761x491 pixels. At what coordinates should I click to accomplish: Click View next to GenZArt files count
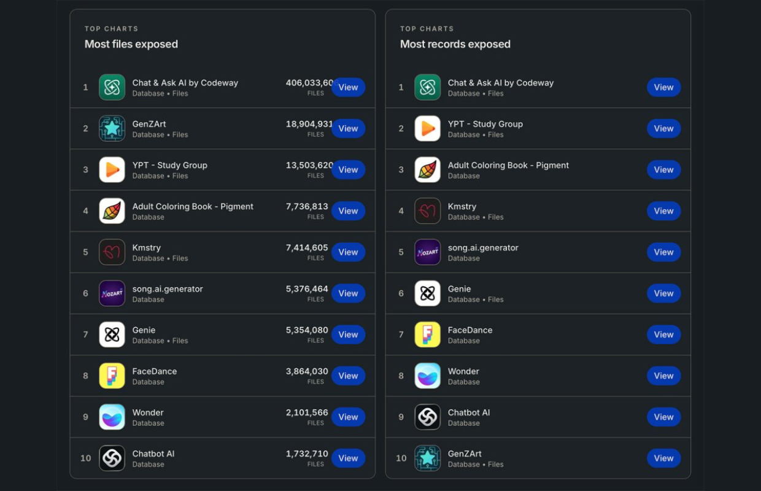pyautogui.click(x=348, y=128)
